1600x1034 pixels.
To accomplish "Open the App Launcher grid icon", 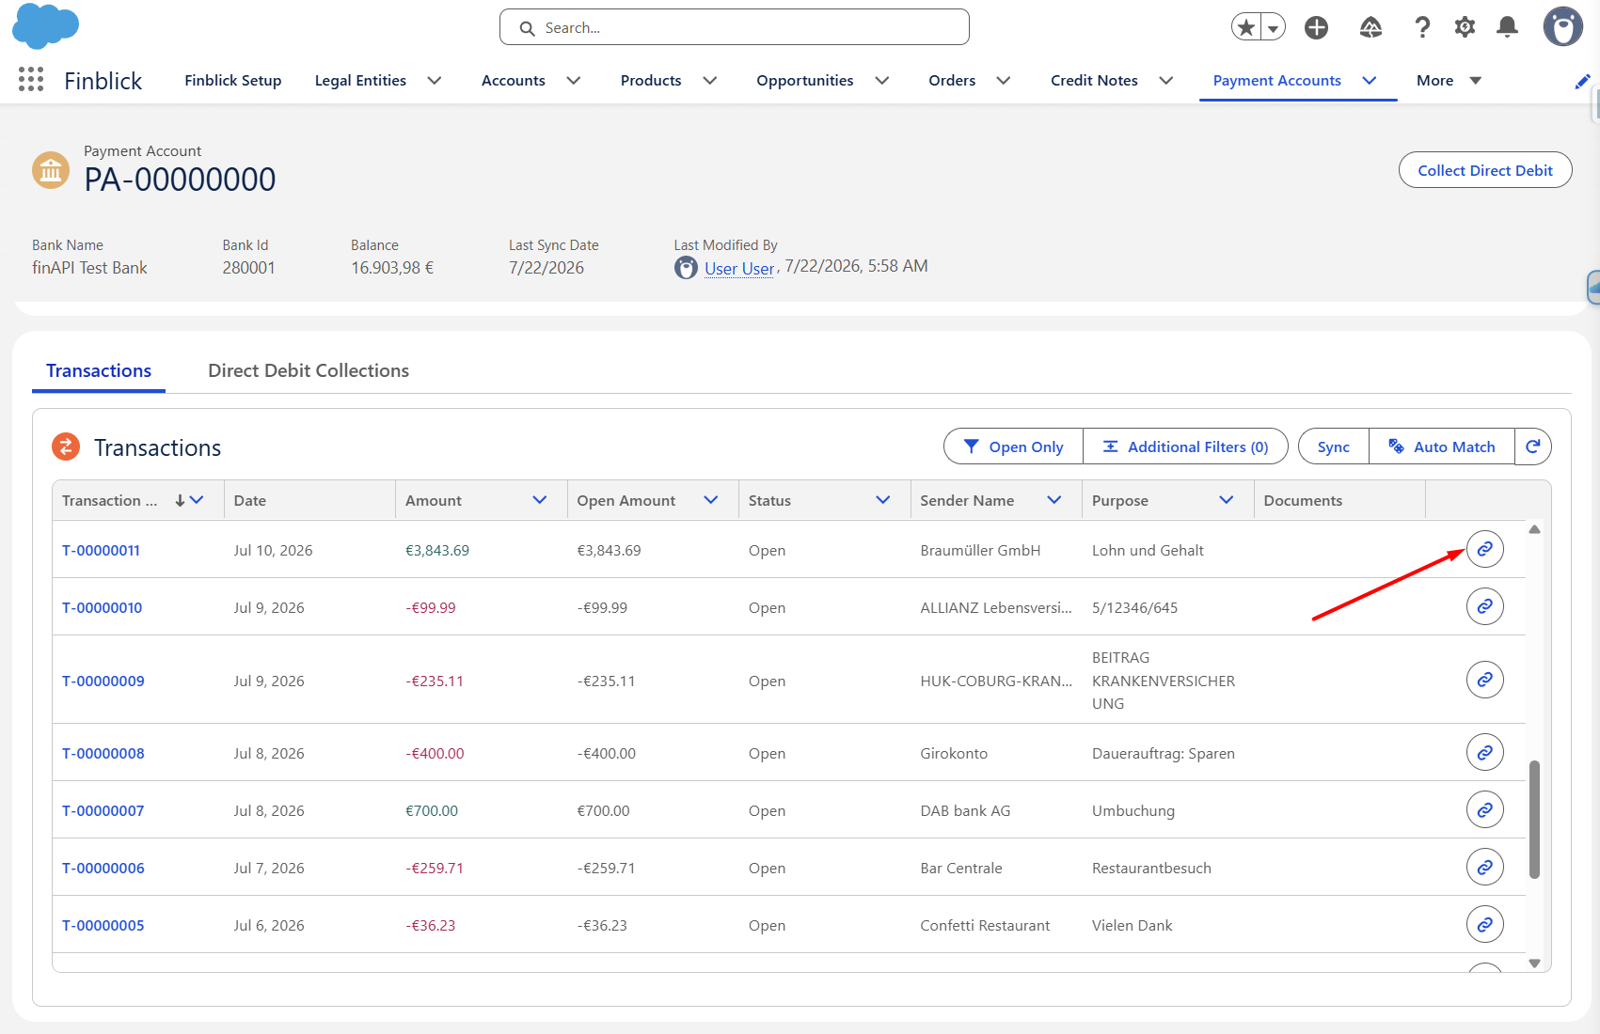I will (31, 80).
